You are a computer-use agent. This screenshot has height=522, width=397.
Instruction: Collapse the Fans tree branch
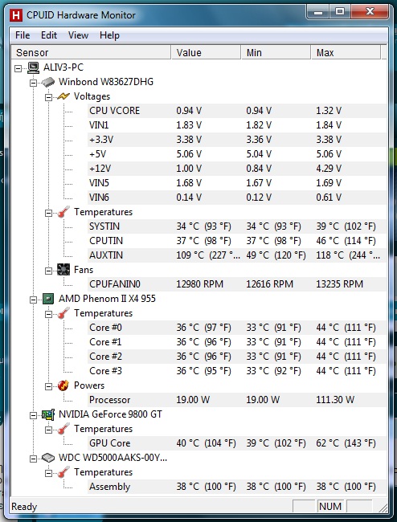pos(49,271)
